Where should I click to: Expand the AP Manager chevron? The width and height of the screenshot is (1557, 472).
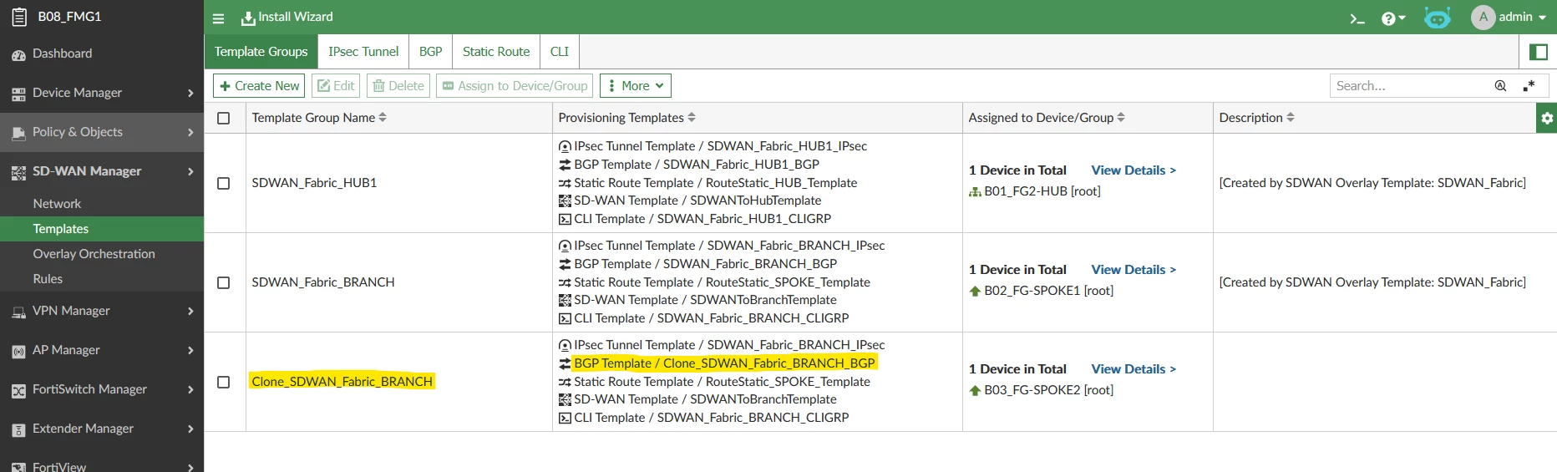[x=190, y=351]
